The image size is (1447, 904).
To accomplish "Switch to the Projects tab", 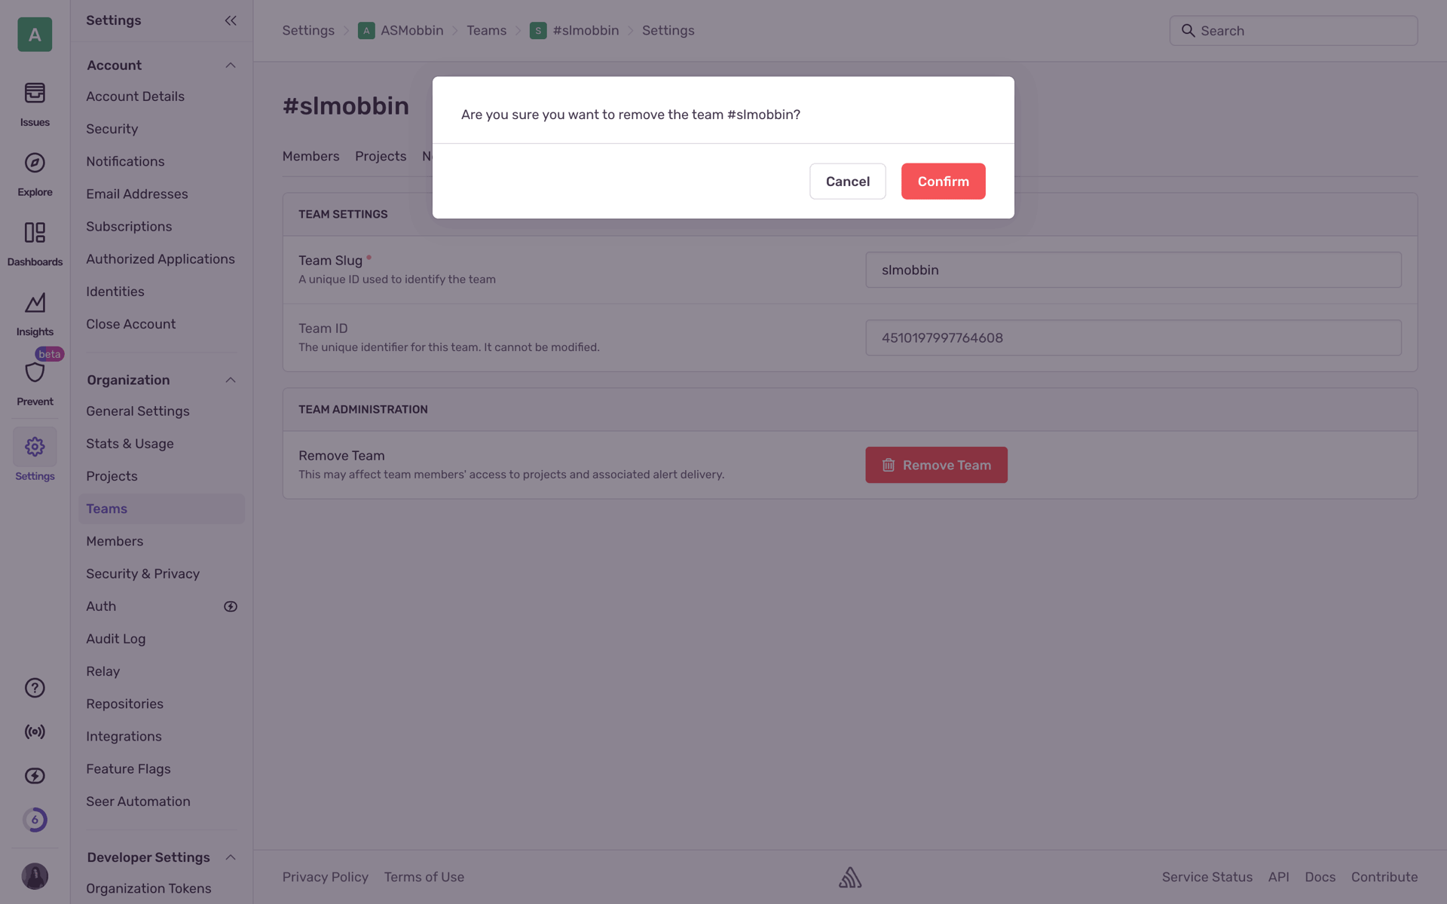I will 381,156.
